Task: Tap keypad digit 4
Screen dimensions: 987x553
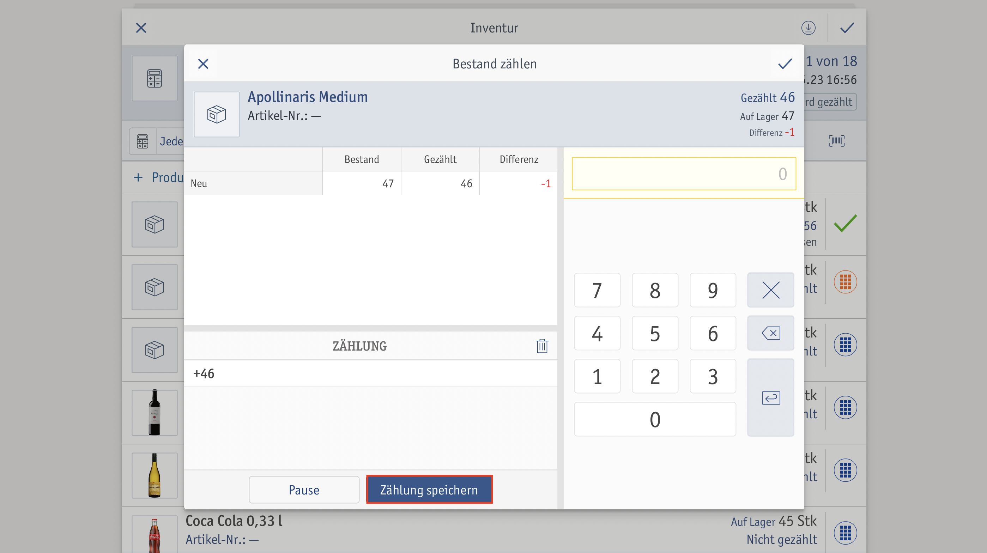Action: [597, 333]
